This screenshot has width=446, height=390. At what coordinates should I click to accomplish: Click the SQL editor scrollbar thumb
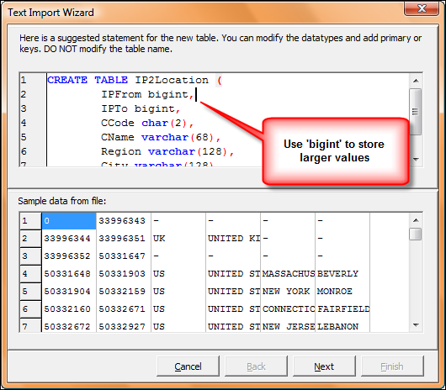point(415,111)
